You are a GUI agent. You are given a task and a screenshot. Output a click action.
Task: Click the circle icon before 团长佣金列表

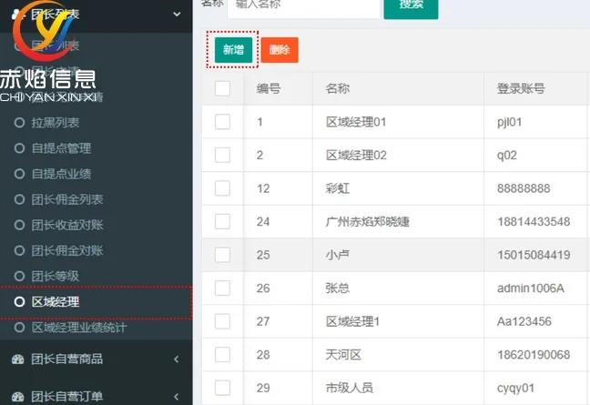pyautogui.click(x=19, y=199)
